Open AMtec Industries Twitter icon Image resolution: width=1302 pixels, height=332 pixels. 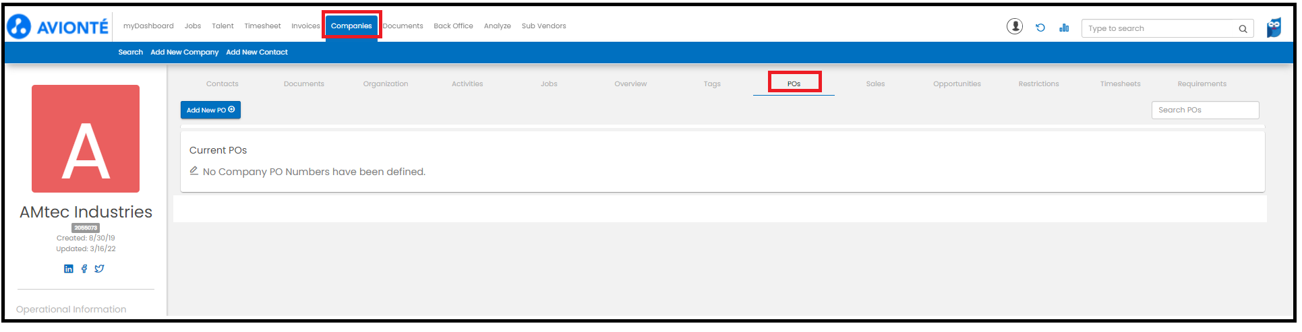point(99,269)
